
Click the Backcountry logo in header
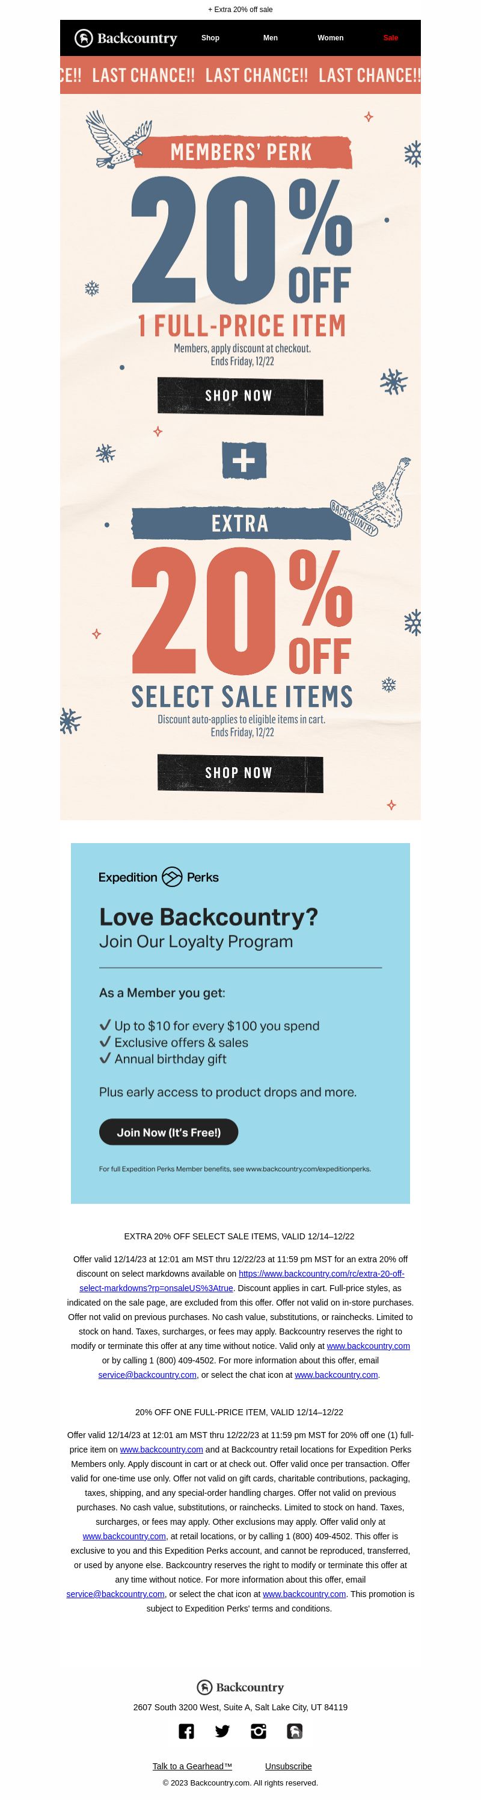pos(126,38)
